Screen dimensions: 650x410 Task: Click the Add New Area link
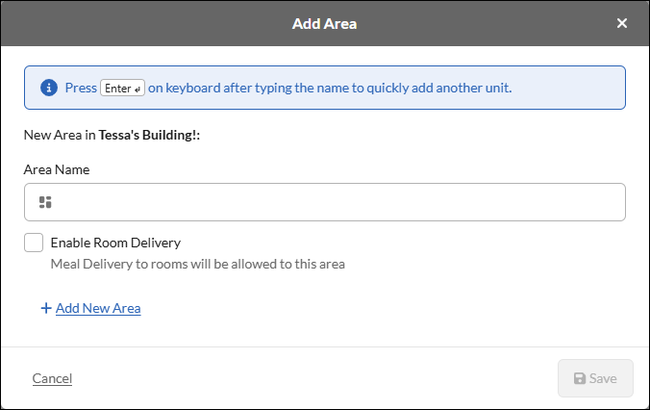coord(98,308)
